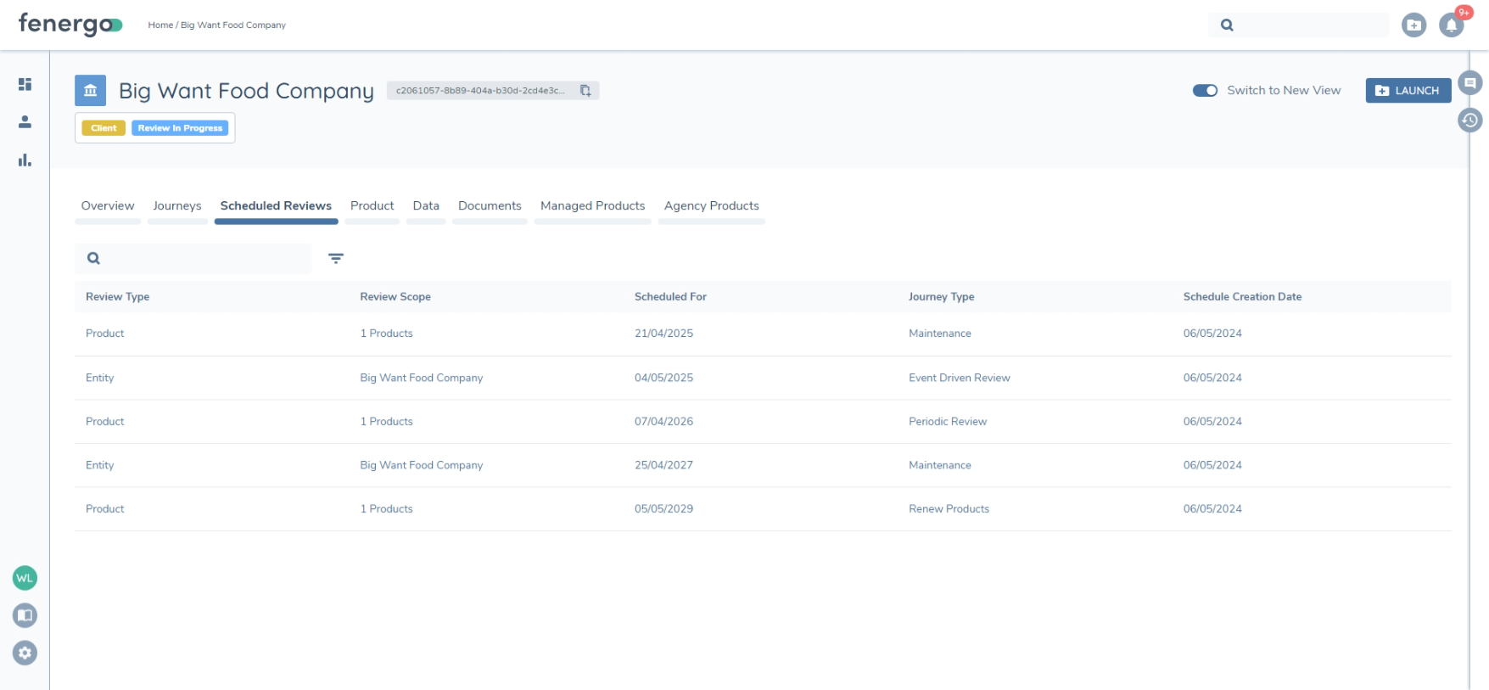The height and width of the screenshot is (690, 1489).
Task: Sort by Journey Type column header
Action: (941, 296)
